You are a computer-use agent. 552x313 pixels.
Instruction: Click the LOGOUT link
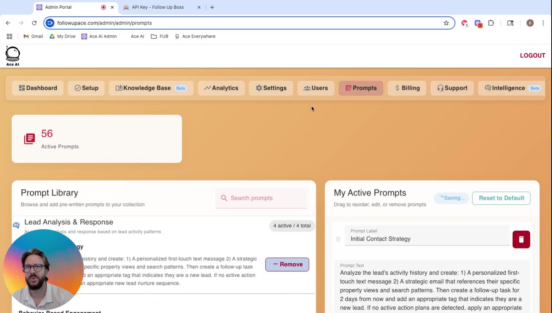533,55
